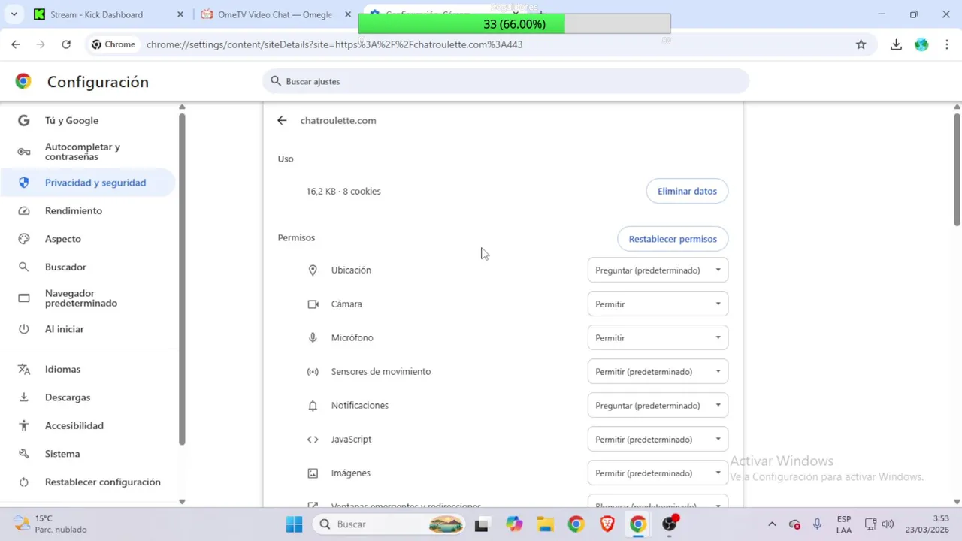Click the main page scrollbar thumb
The width and height of the screenshot is (962, 541).
point(957,169)
